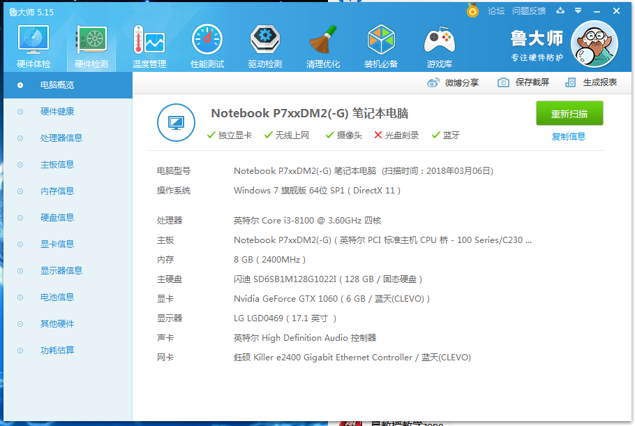635x426 pixels.
Task: Click 蓝牙 feature indicator
Action: click(445, 135)
